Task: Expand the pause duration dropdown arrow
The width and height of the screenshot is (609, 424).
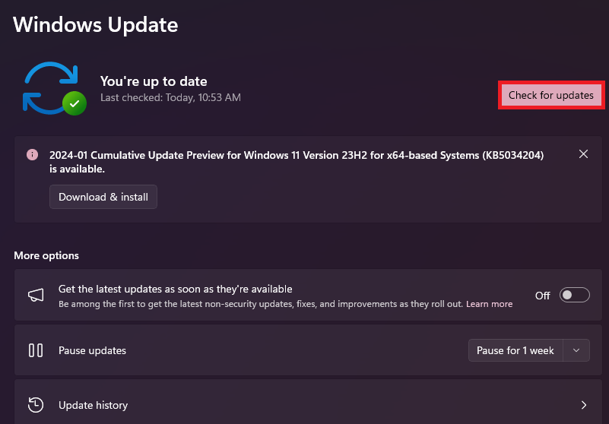Action: pyautogui.click(x=576, y=350)
